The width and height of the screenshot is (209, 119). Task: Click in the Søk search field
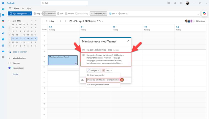click(x=65, y=3)
